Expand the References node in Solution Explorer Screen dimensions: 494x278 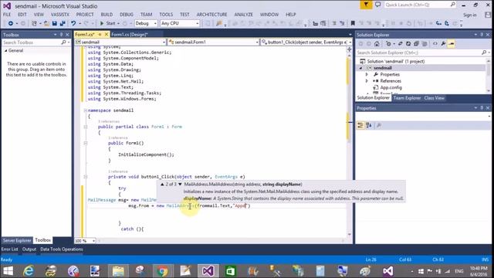[x=367, y=81]
